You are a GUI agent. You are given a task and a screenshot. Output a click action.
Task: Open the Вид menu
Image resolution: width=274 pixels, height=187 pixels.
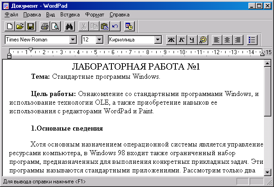coord(51,15)
